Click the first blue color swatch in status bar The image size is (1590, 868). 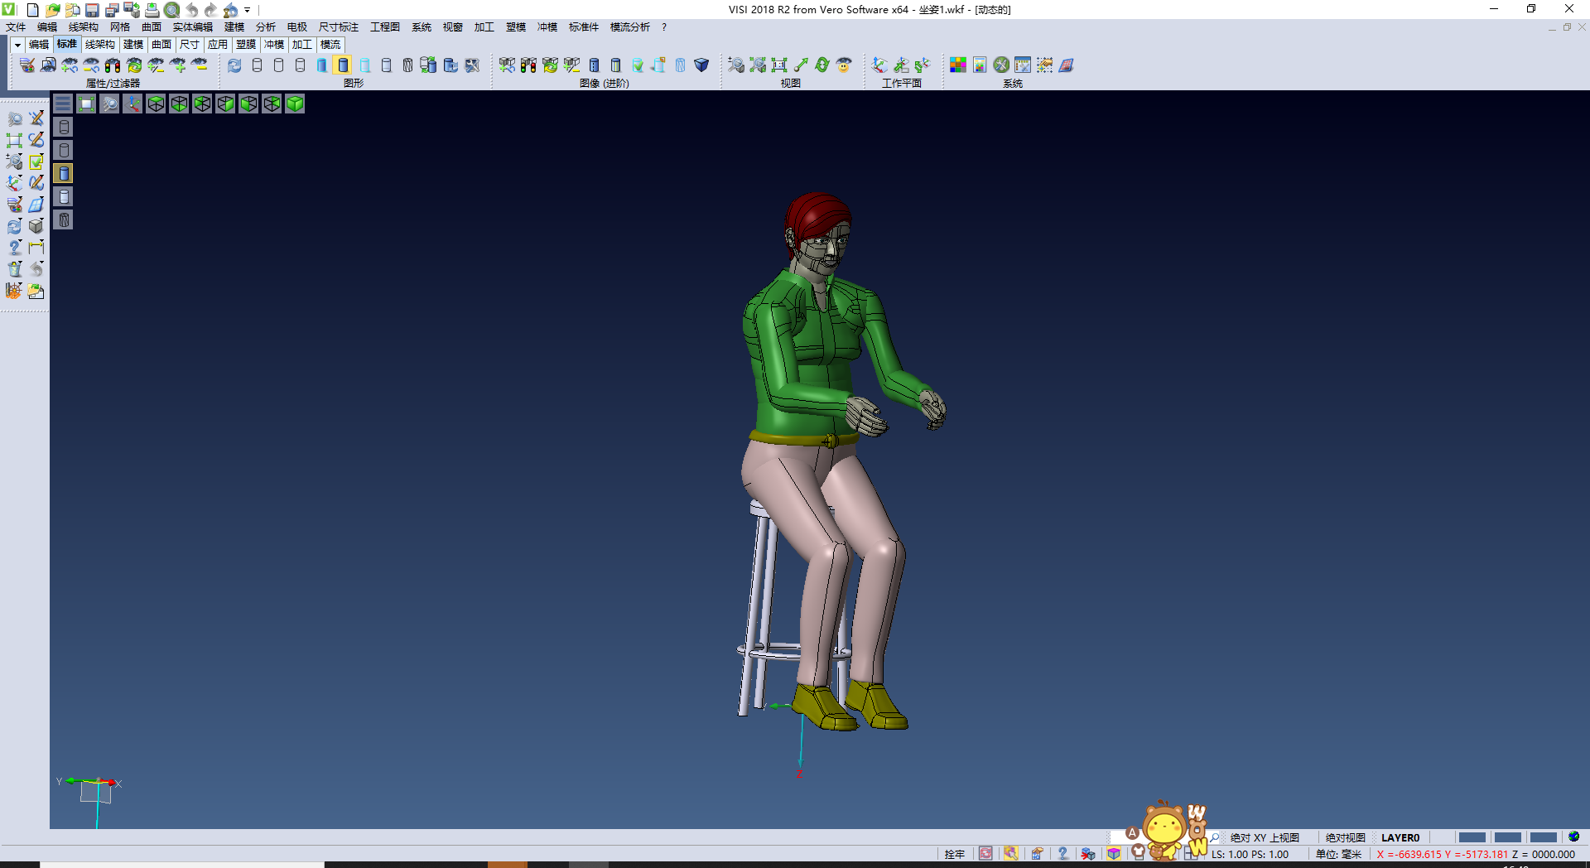[1472, 837]
